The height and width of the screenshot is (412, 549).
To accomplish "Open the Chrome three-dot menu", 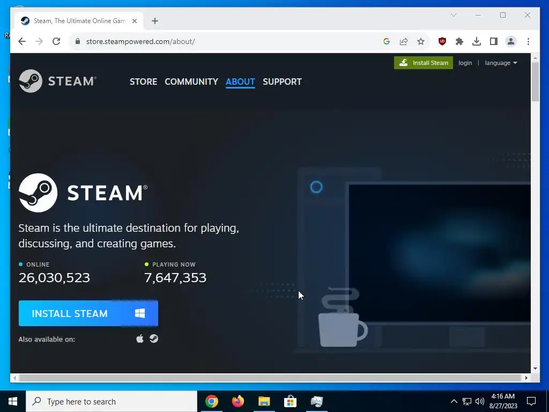I will (x=528, y=41).
